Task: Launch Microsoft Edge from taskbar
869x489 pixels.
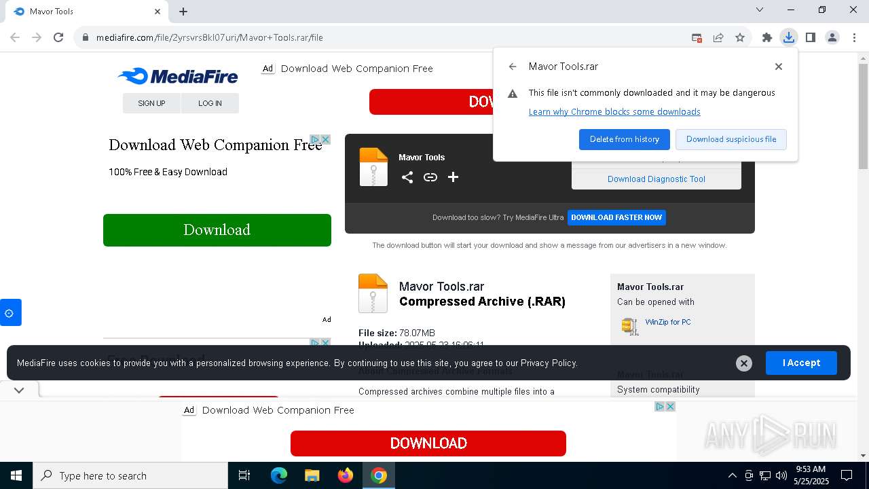Action: click(x=279, y=475)
